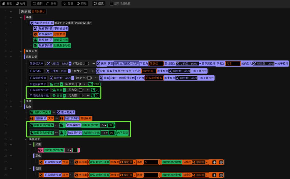Click the 复制 copy icon in toolbar
Screen dimensions: 290x179
tap(4, 3)
